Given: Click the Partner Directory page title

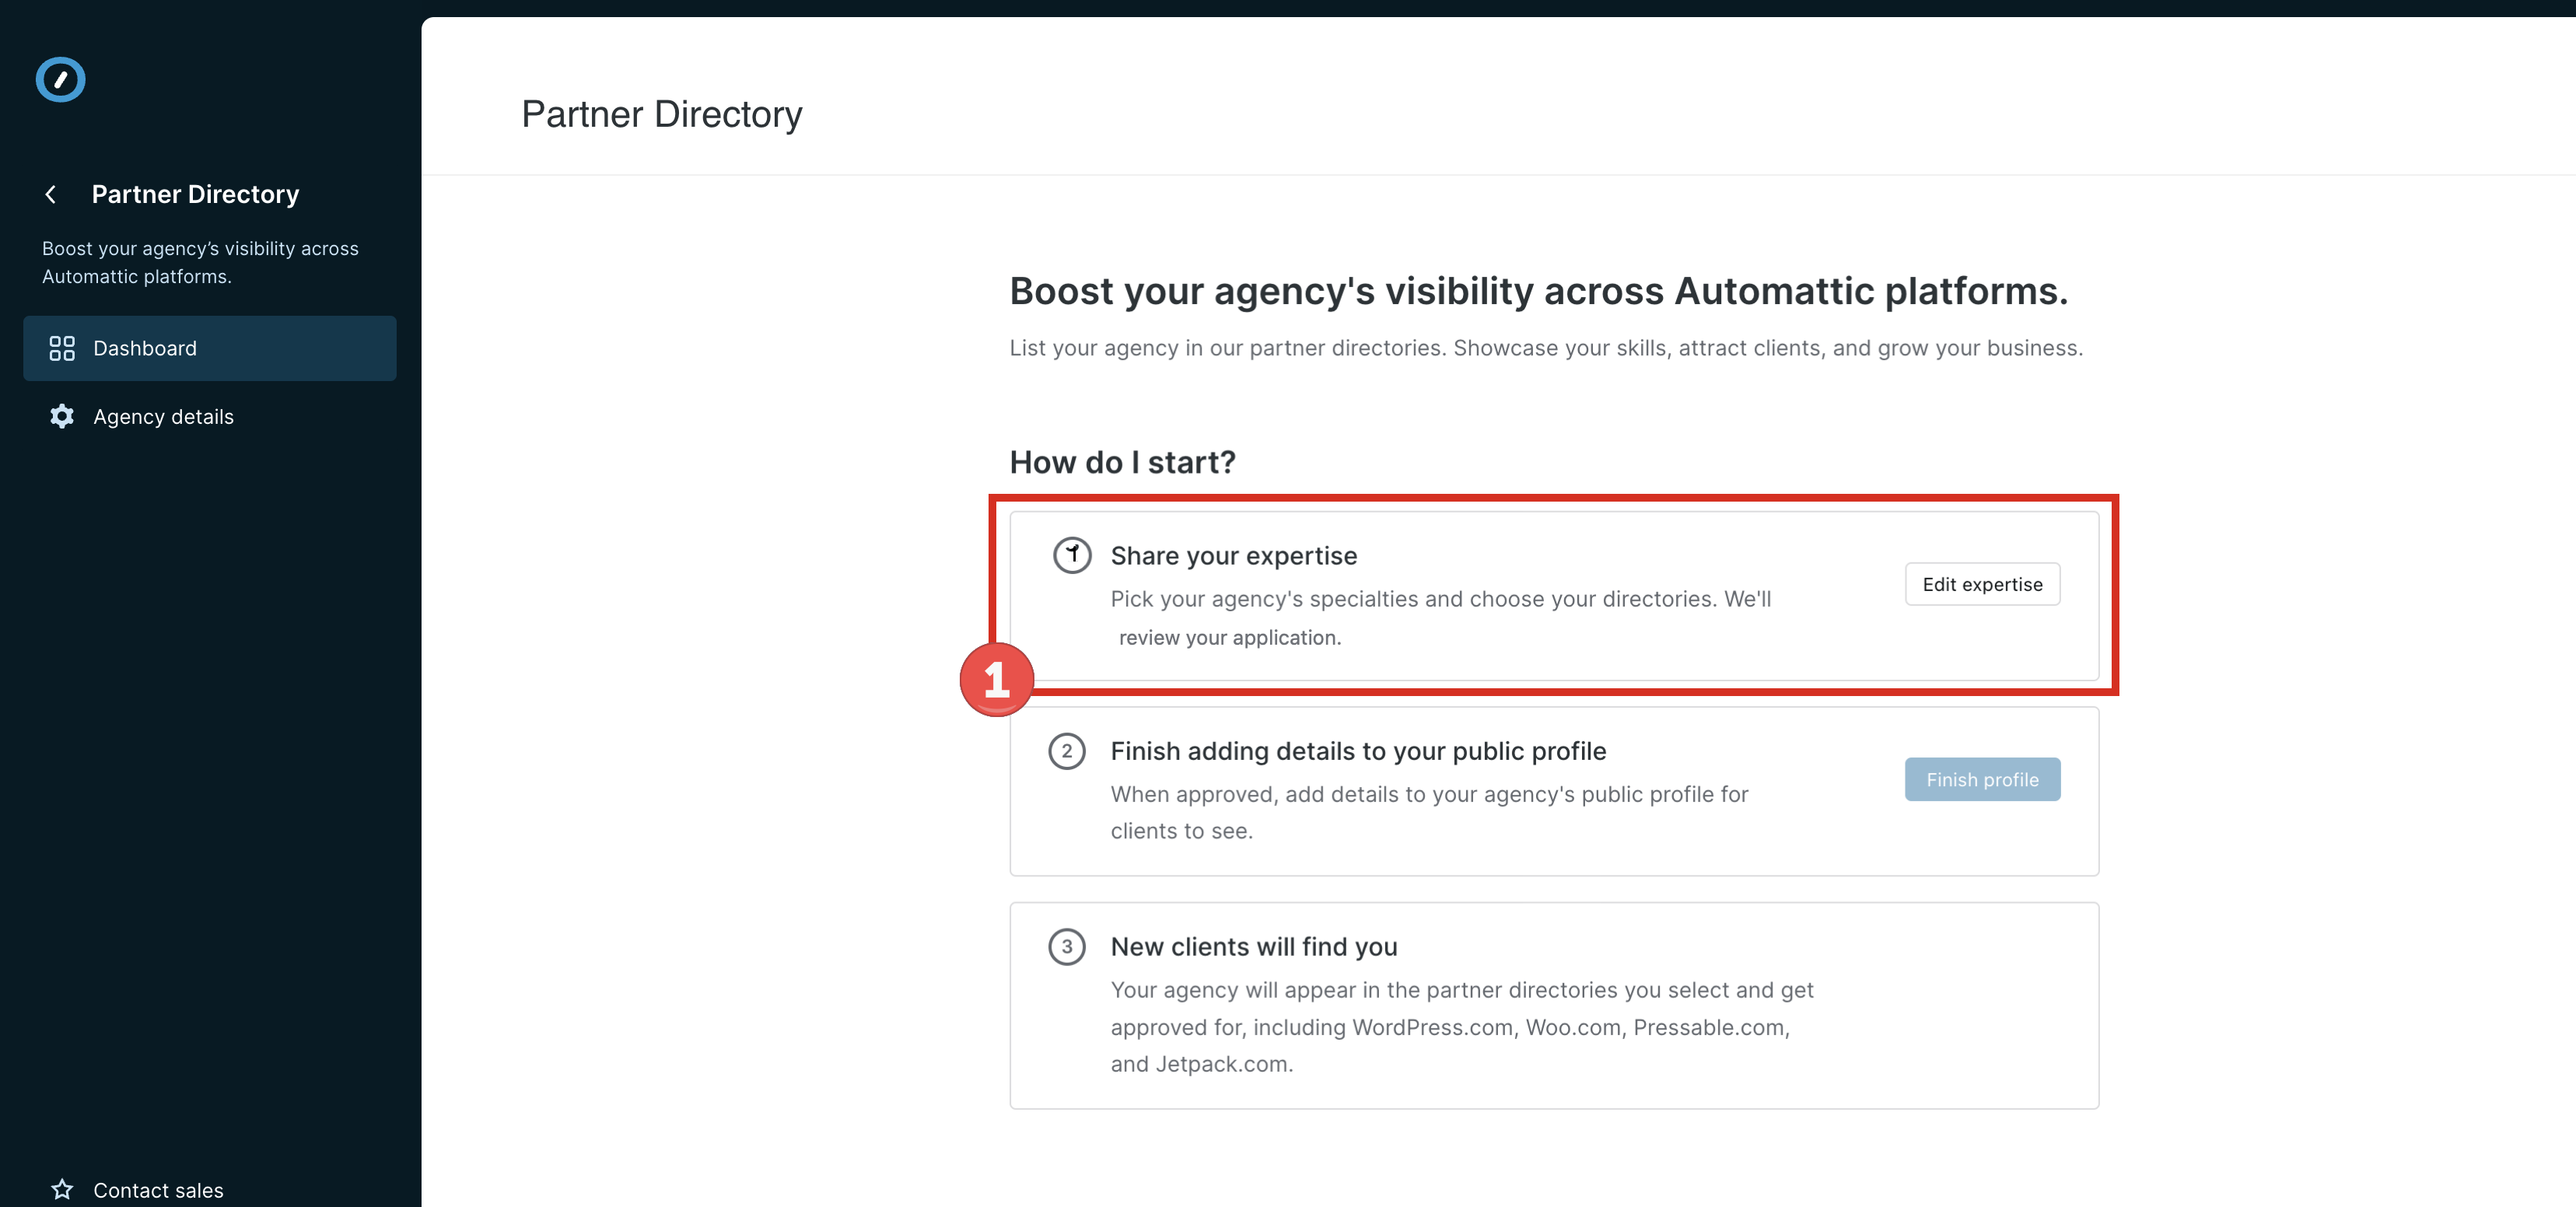Looking at the screenshot, I should coord(662,114).
